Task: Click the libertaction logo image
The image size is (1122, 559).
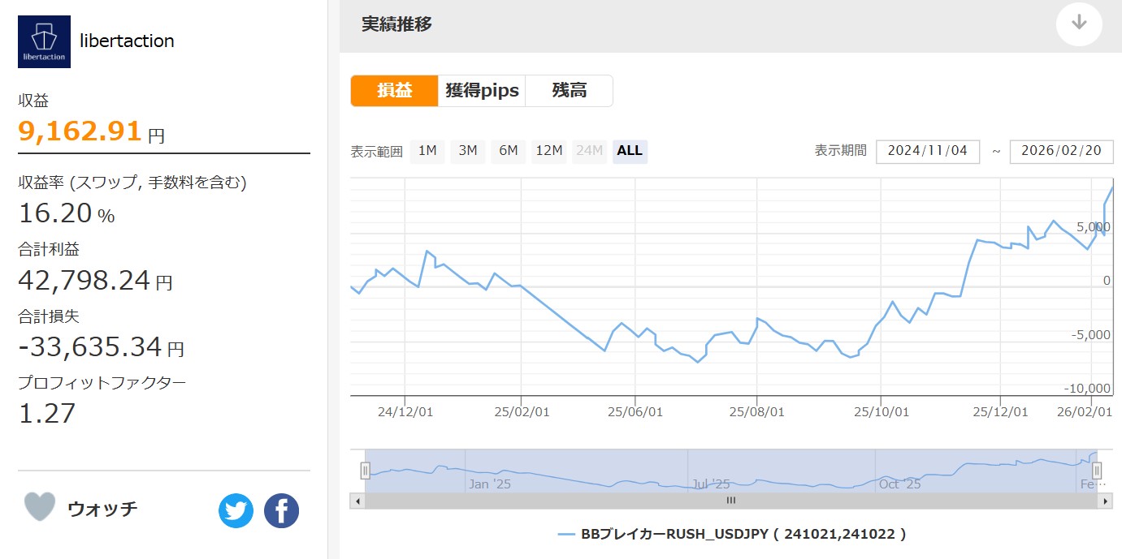Action: [x=44, y=41]
